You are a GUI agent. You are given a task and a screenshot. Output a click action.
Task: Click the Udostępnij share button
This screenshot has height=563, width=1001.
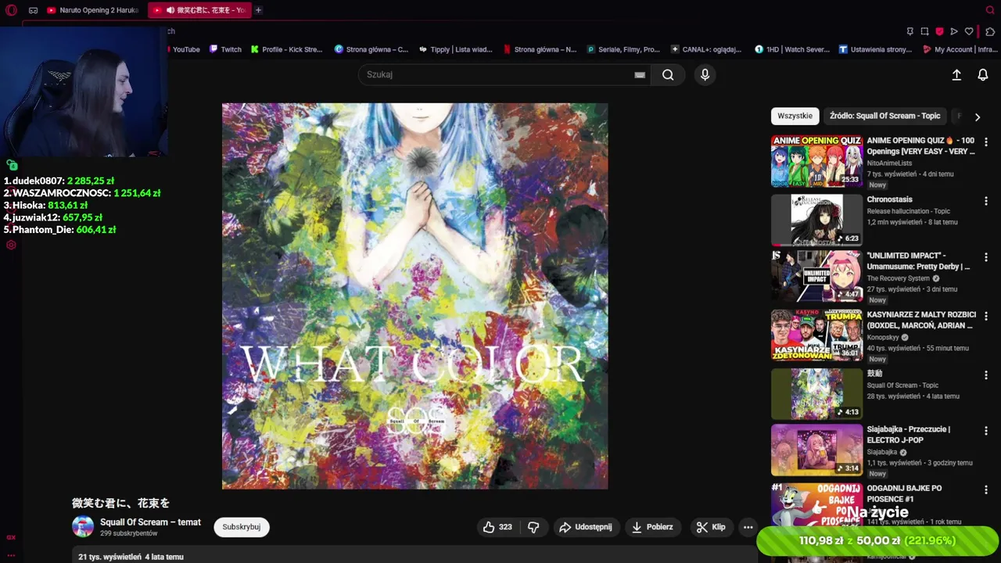click(x=585, y=527)
